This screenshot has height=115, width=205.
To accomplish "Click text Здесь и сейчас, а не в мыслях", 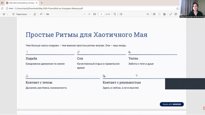I will (x=121, y=88).
